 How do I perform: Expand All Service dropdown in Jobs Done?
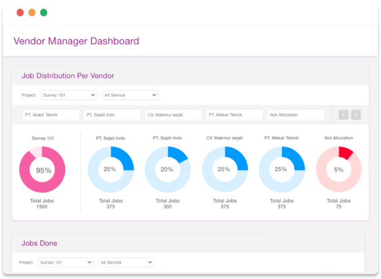(x=126, y=263)
